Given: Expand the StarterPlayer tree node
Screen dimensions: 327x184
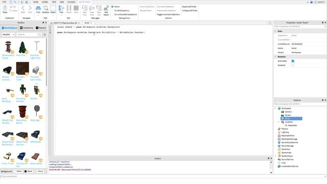Looking at the screenshot, I should tap(275, 156).
